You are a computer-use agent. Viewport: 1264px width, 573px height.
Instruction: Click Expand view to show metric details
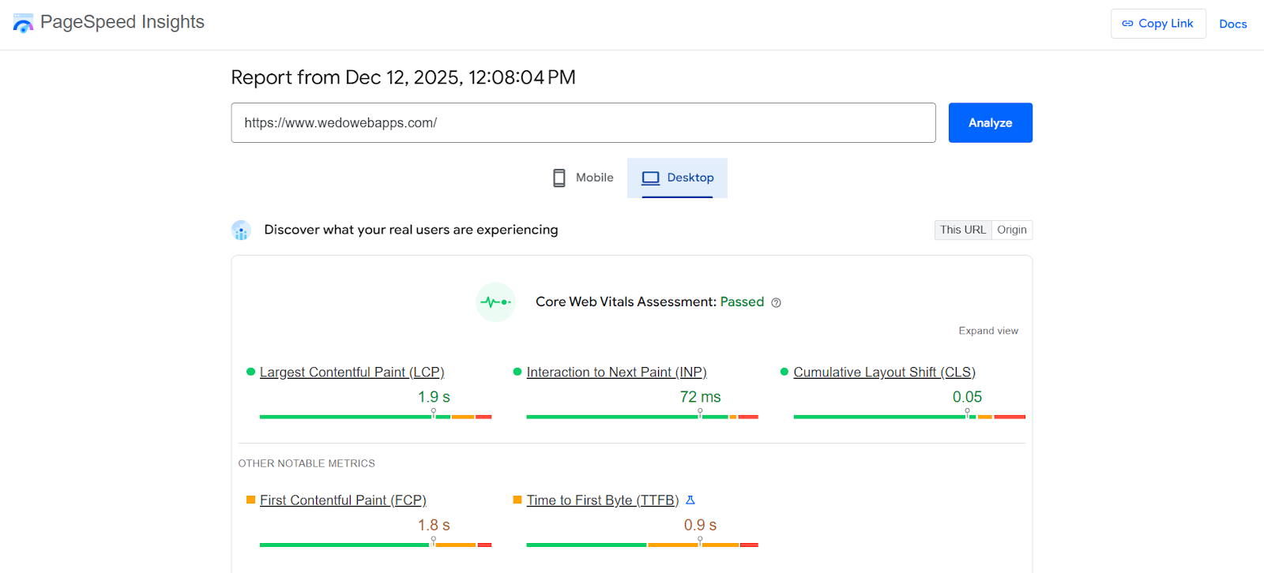pos(987,330)
